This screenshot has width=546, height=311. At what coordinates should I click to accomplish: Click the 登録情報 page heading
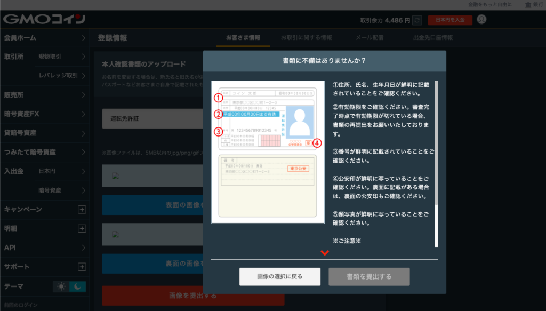coord(112,38)
